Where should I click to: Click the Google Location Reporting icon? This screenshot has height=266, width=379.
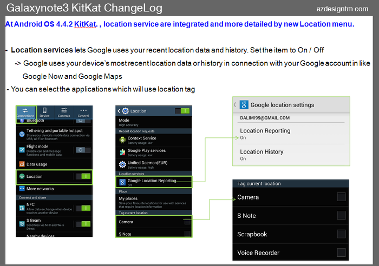click(x=122, y=182)
